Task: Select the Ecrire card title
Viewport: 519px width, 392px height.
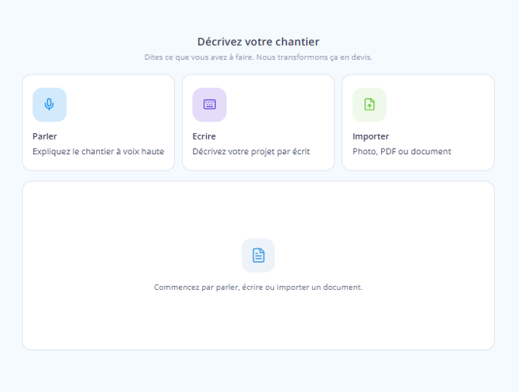Action: click(204, 136)
